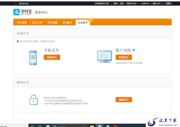
Task: Click the Alipay logo
Action: pos(22,12)
